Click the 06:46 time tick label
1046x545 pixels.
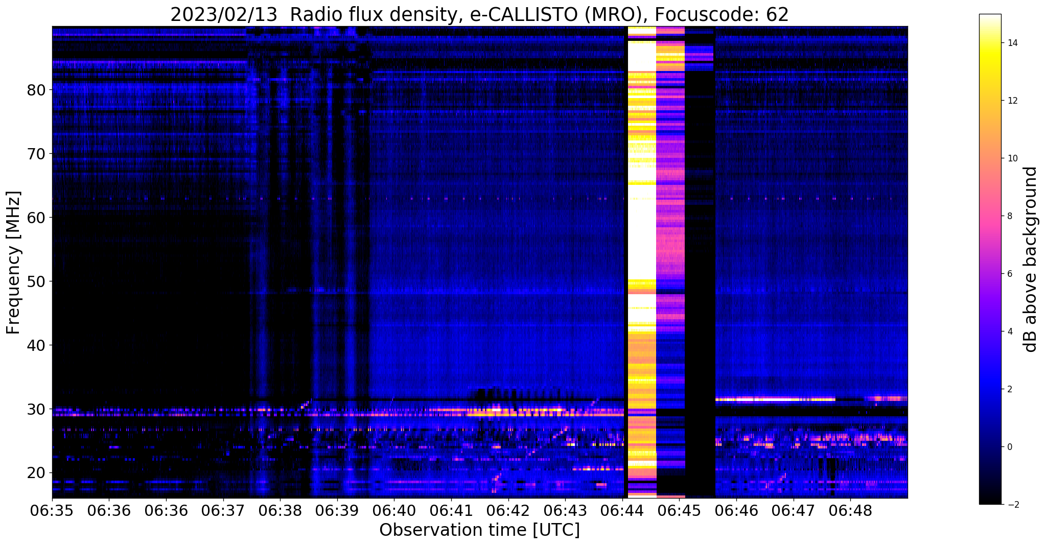click(x=736, y=510)
